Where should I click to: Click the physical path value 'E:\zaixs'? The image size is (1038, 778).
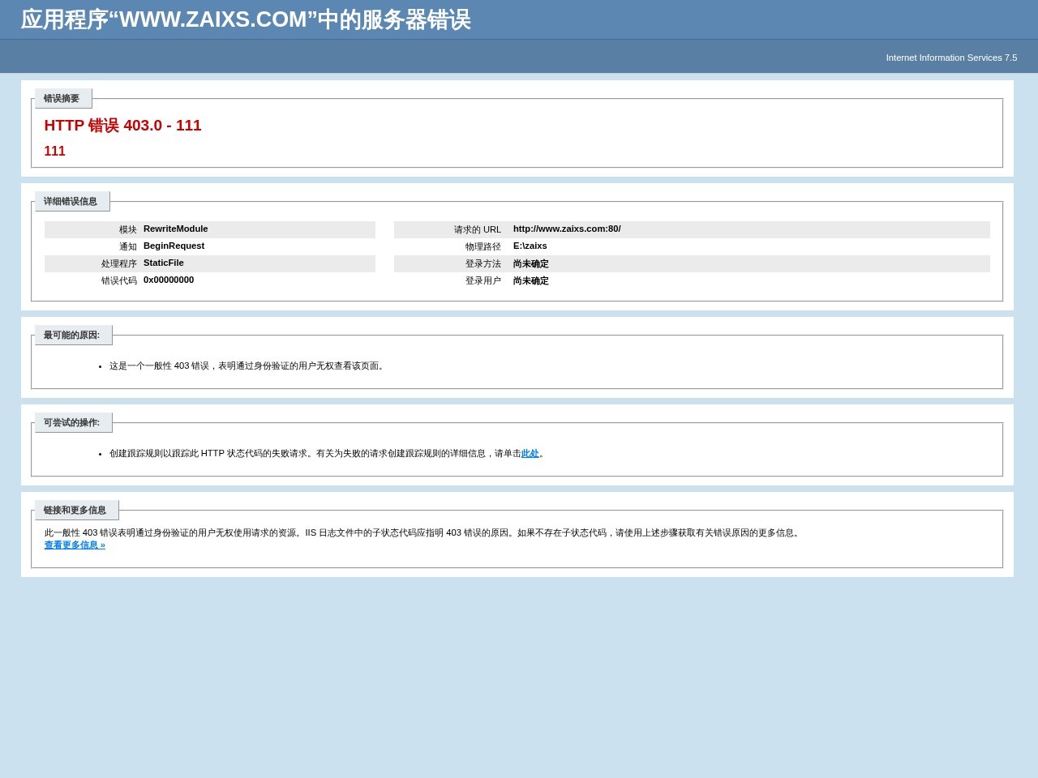point(530,246)
